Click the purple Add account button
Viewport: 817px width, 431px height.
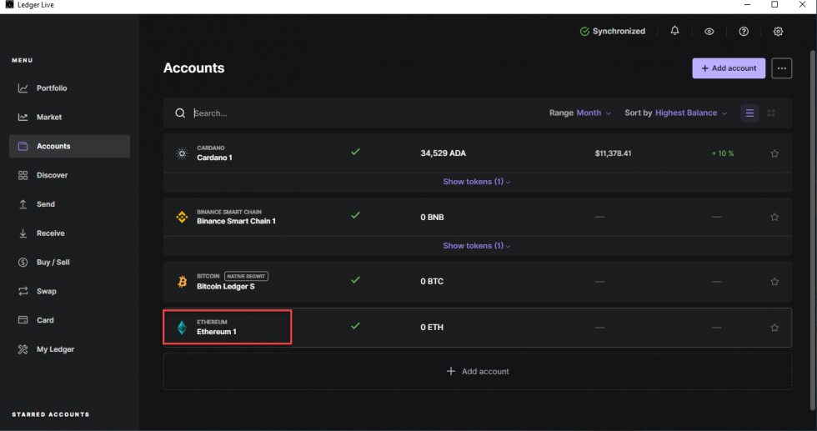pyautogui.click(x=729, y=68)
